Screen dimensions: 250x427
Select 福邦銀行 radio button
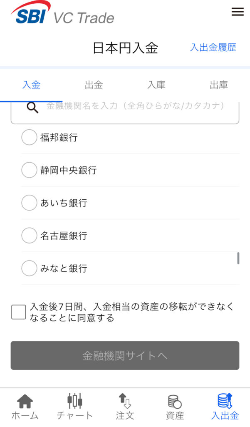pos(29,137)
